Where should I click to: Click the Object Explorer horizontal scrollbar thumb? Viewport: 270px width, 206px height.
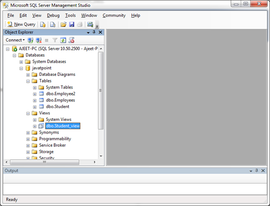coord(45,162)
